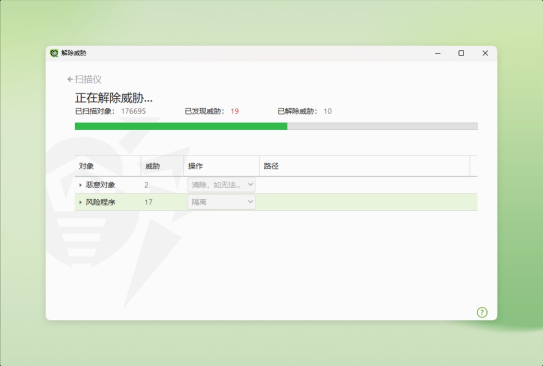543x366 pixels.
Task: Click the back arrow next to 扫描仪
Action: pyautogui.click(x=69, y=79)
